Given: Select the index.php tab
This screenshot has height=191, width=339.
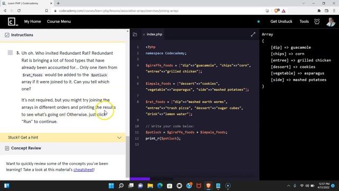Looking at the screenshot, I should tap(154, 34).
